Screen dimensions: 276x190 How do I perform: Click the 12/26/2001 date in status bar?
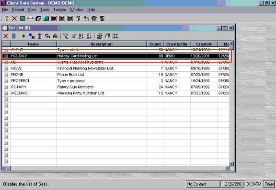232,184
